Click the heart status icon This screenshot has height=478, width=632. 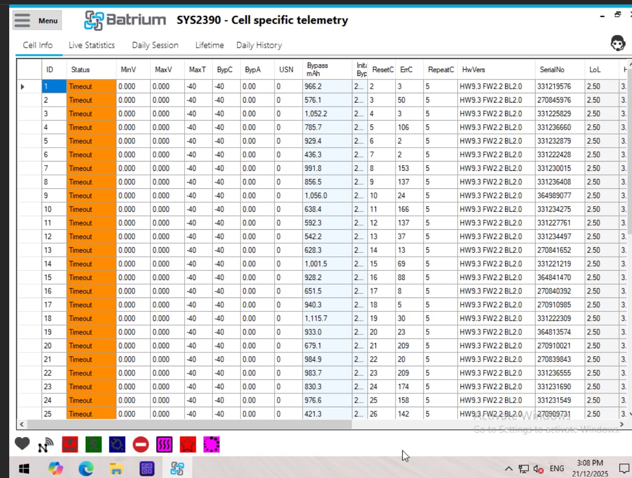point(22,444)
